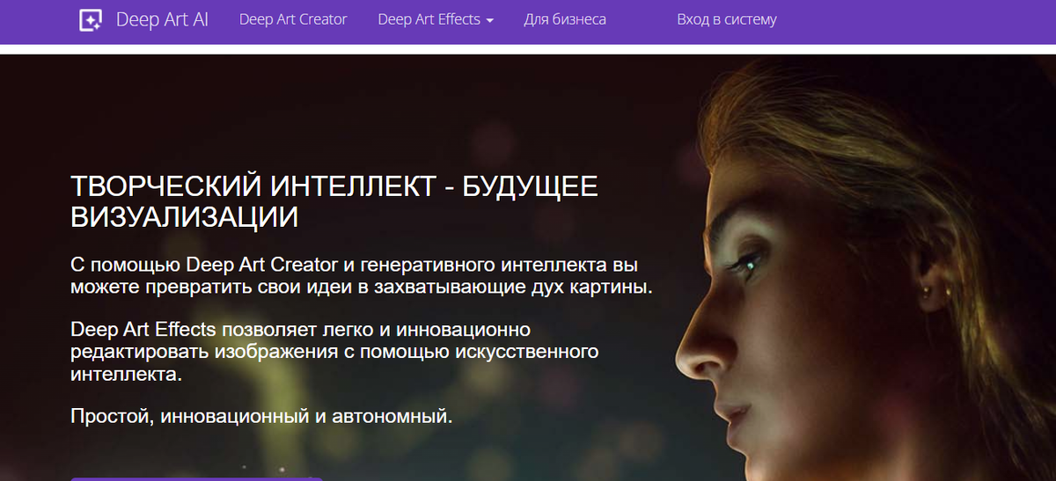1056x481 pixels.
Task: Go to the Для бизнеса page
Action: [565, 19]
